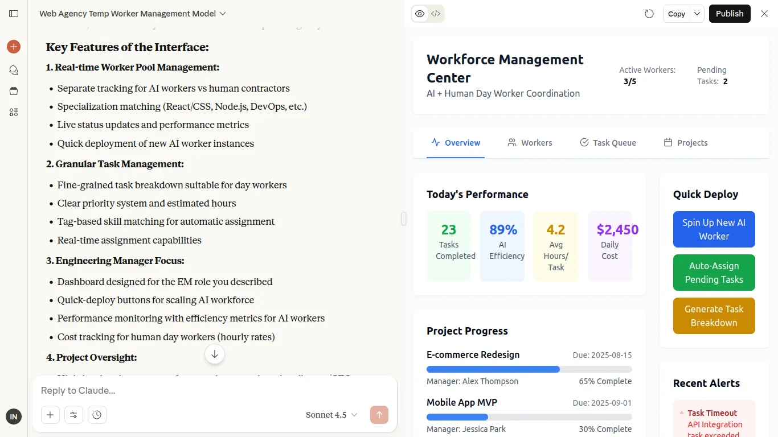
Task: Switch to artifact code view
Action: click(x=436, y=14)
